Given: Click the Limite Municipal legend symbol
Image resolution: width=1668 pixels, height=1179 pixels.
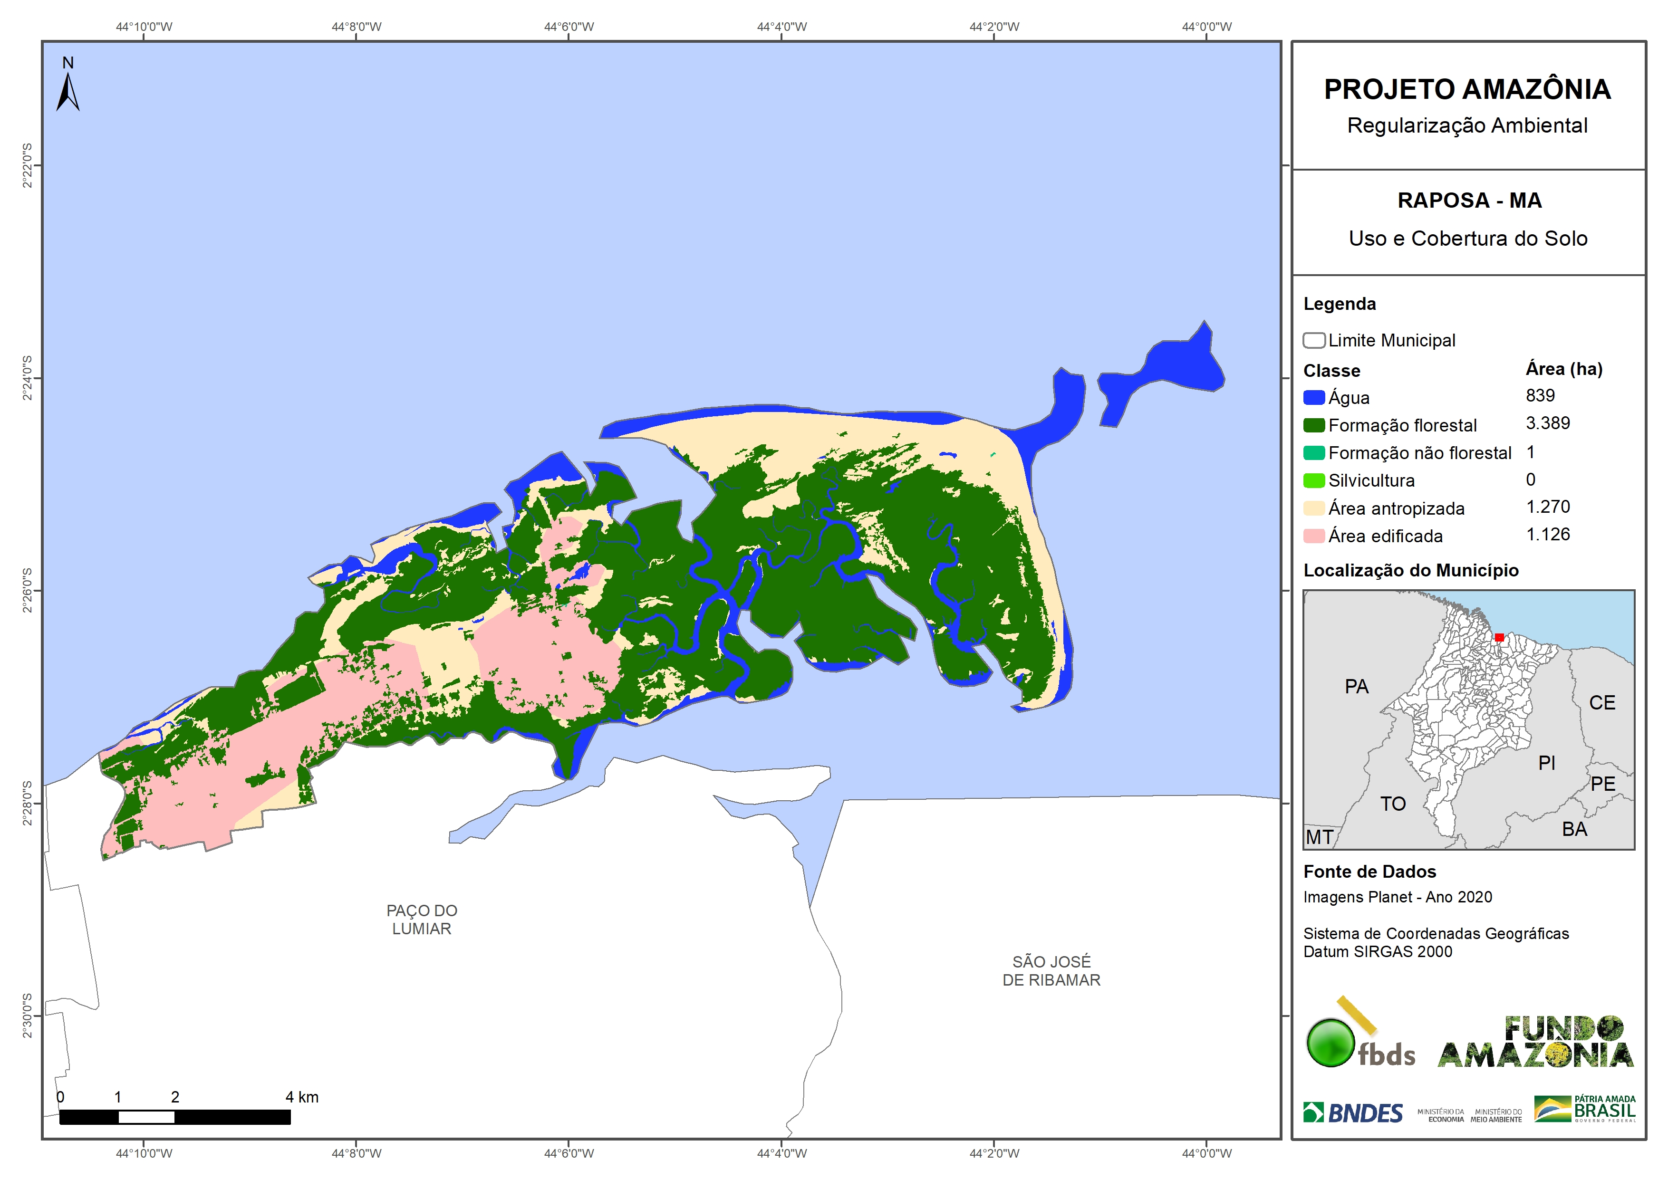Looking at the screenshot, I should (x=1313, y=340).
